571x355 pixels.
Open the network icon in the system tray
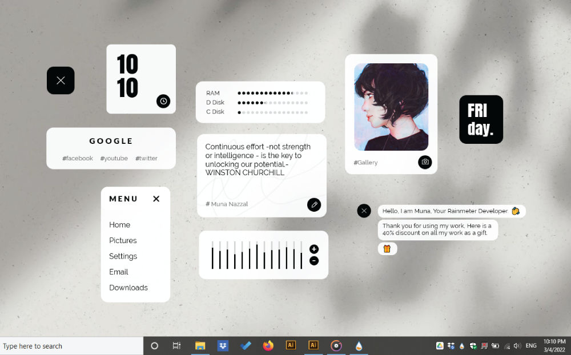coord(506,345)
